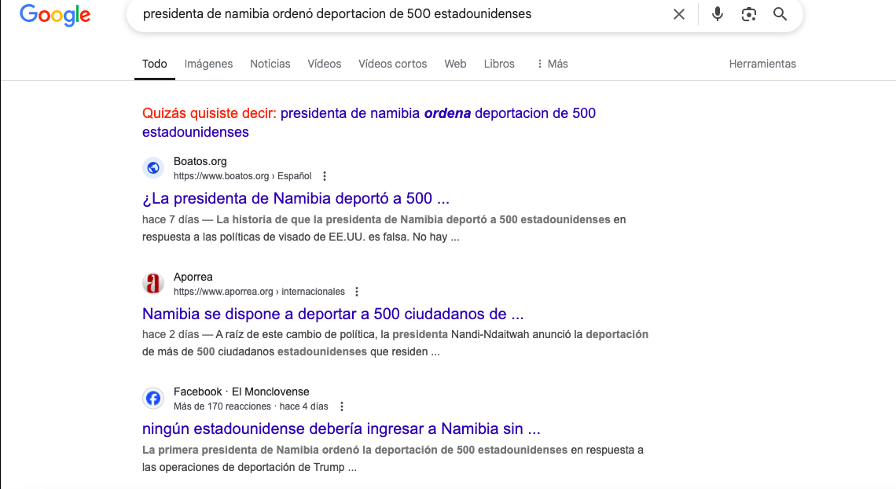
Task: Open options menu for Boatos.org result
Action: (325, 176)
